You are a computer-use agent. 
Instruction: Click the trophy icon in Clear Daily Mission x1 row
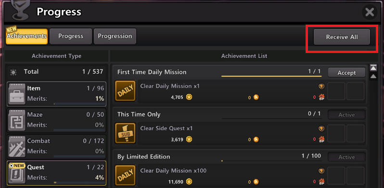click(321, 86)
